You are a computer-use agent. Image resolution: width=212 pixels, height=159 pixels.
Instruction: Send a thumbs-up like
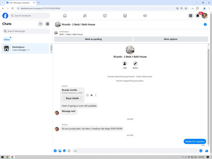tap(206, 151)
